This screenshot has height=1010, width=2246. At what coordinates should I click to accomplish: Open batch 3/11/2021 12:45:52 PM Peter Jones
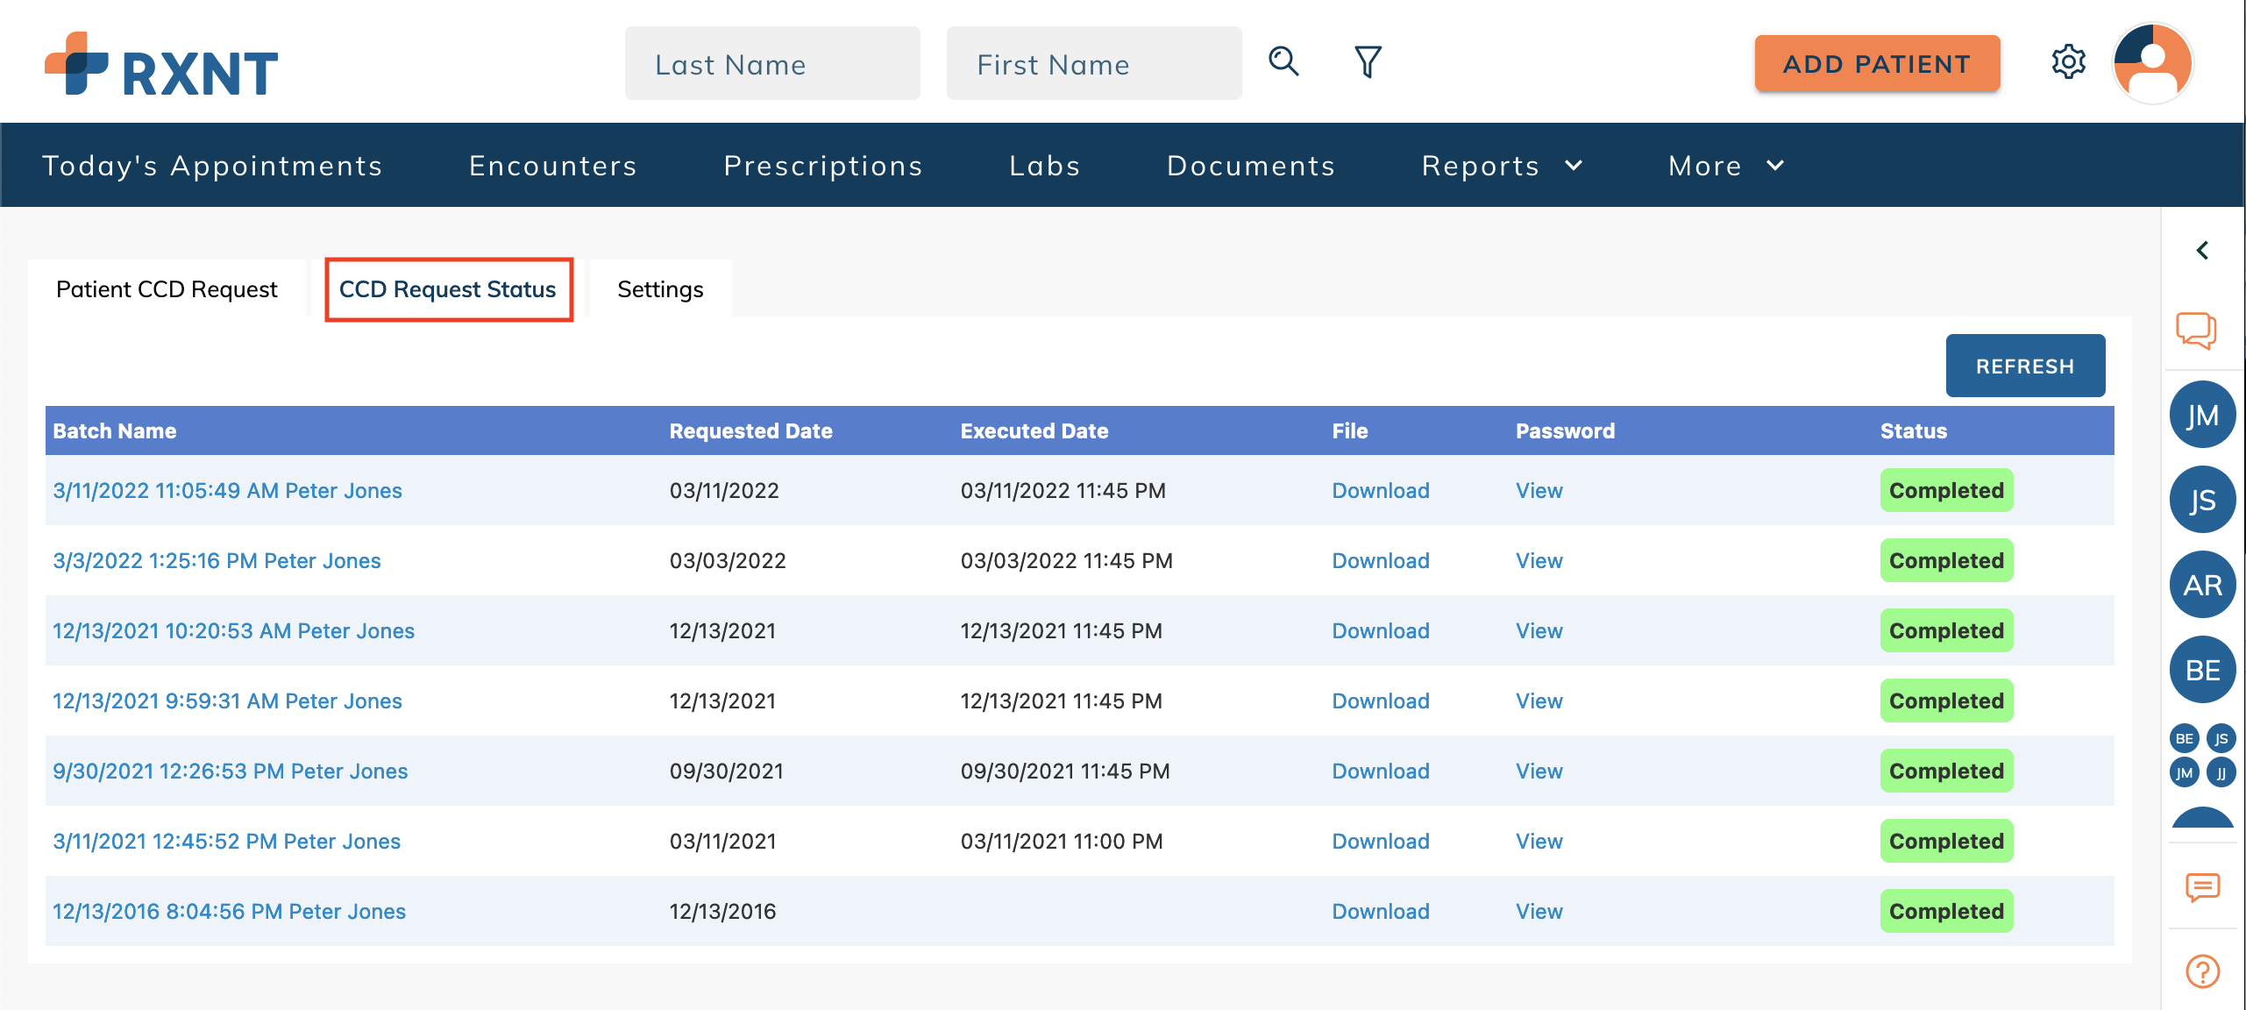(226, 841)
